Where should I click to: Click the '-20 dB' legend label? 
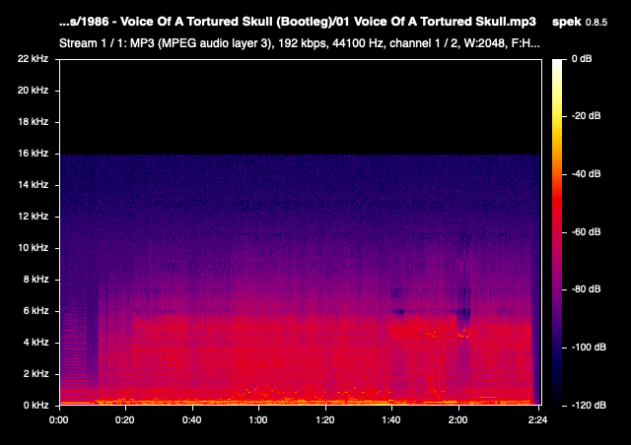point(587,116)
